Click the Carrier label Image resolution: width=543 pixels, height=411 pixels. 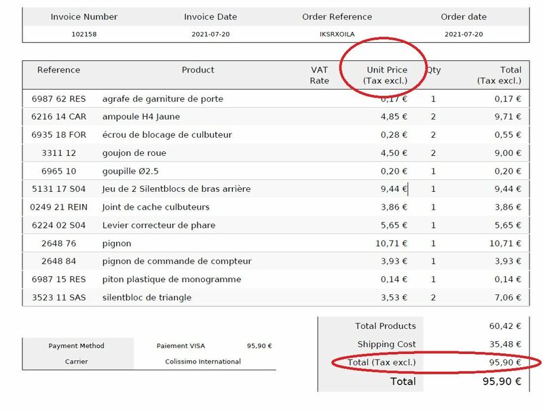[76, 361]
